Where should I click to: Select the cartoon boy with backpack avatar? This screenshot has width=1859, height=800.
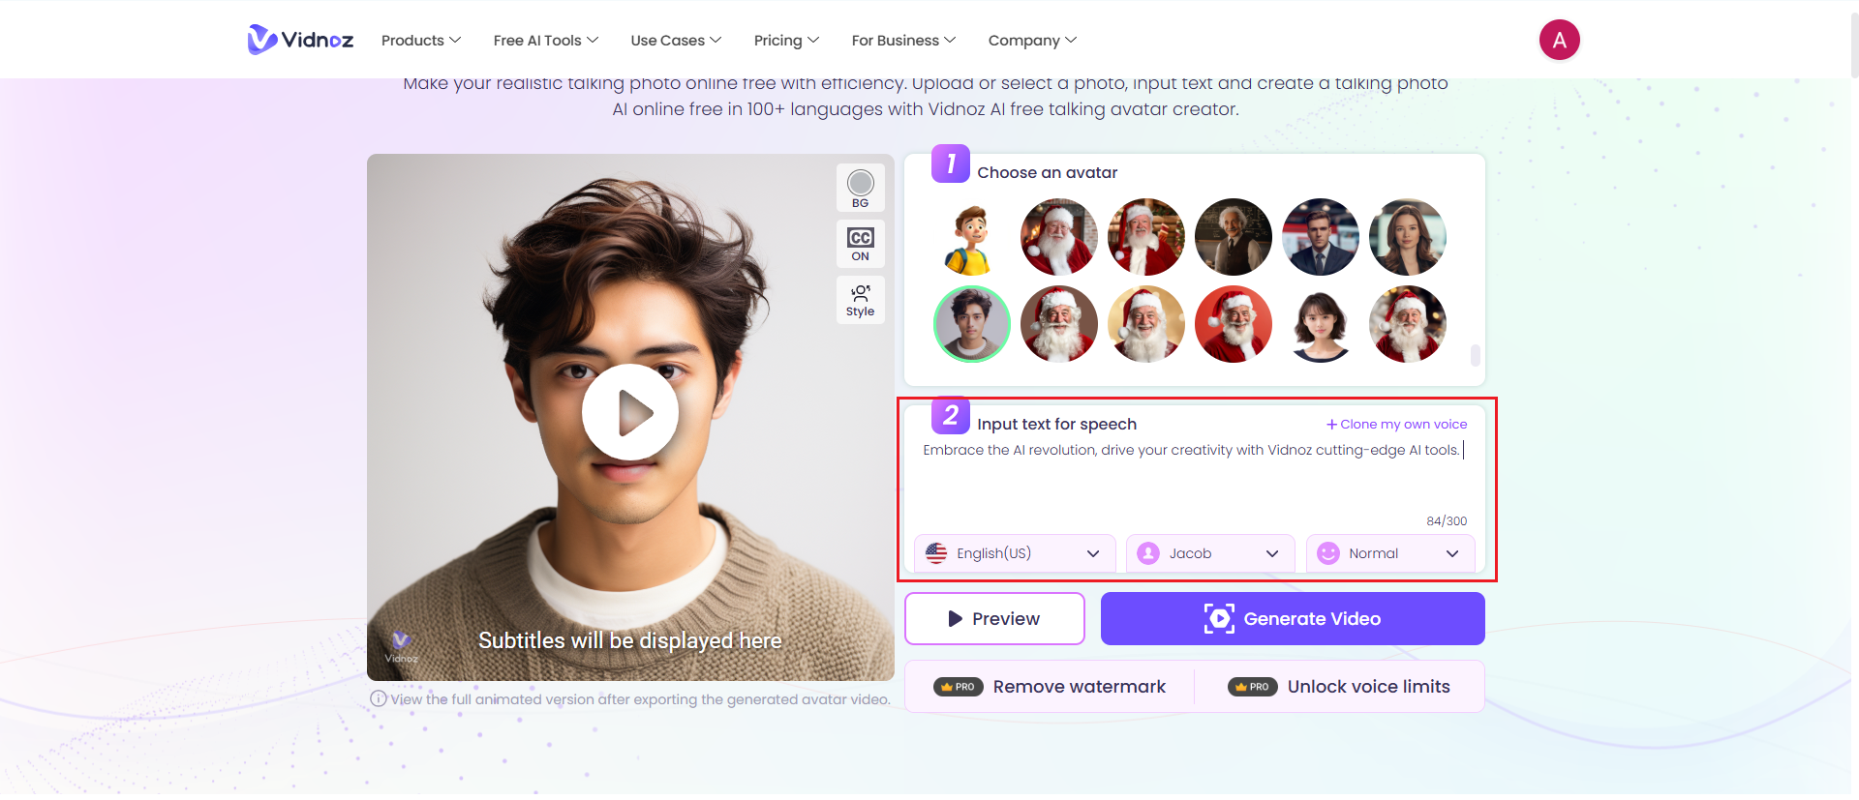971,237
